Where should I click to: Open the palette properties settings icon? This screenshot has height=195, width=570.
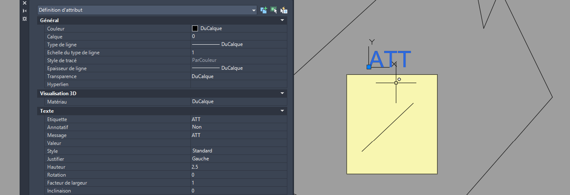pyautogui.click(x=25, y=19)
